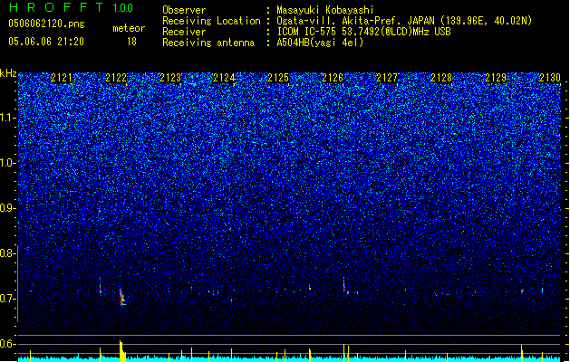
Task: Click time marker 2123 on the spectrogram
Action: click(170, 78)
